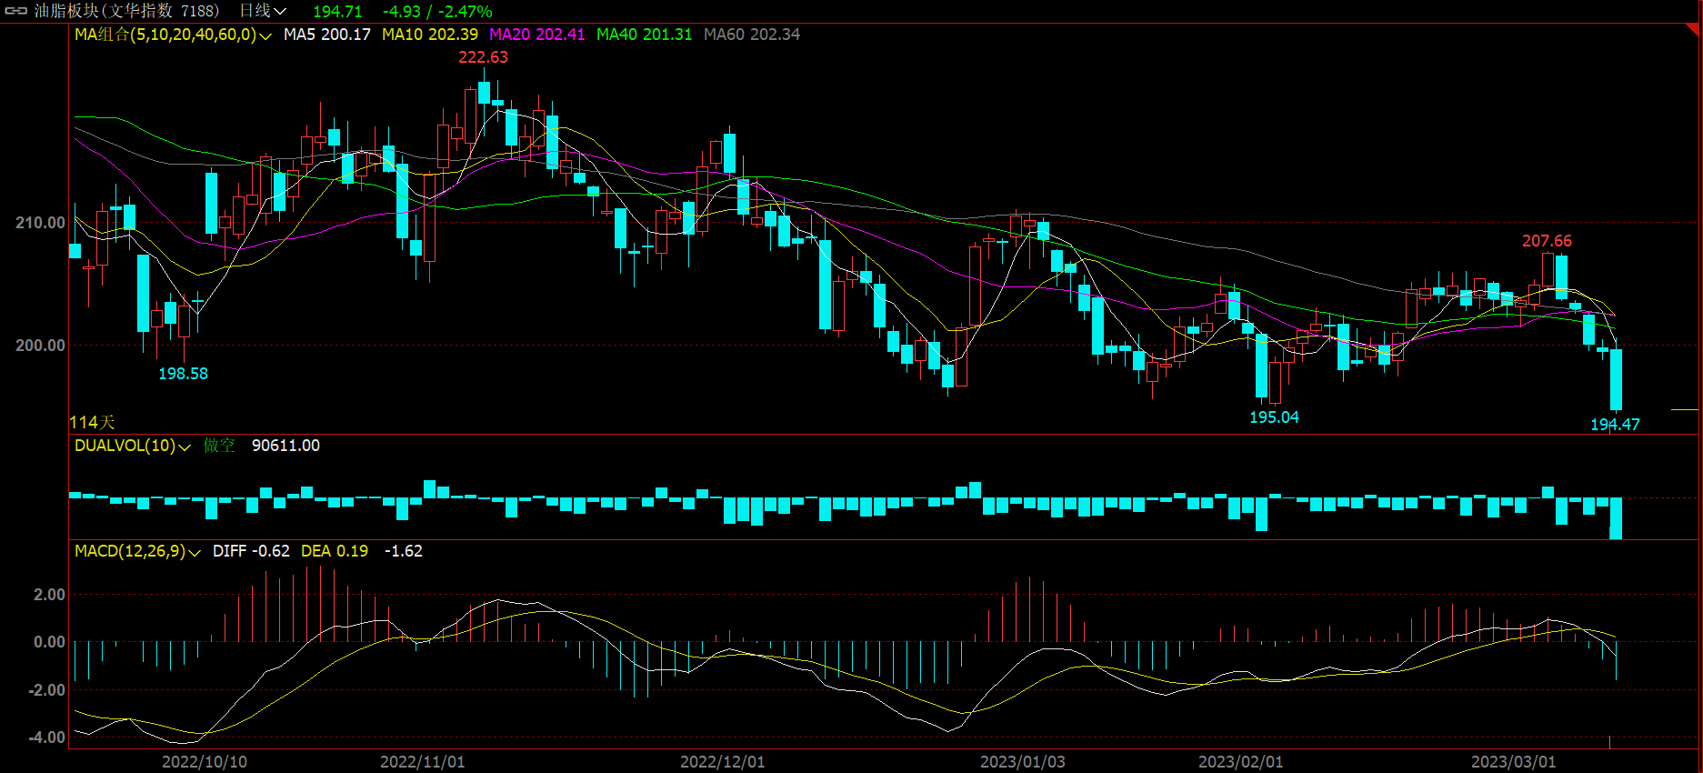The height and width of the screenshot is (773, 1703).
Task: Open the MACD(12,26,9) indicator dropdown
Action: click(137, 551)
